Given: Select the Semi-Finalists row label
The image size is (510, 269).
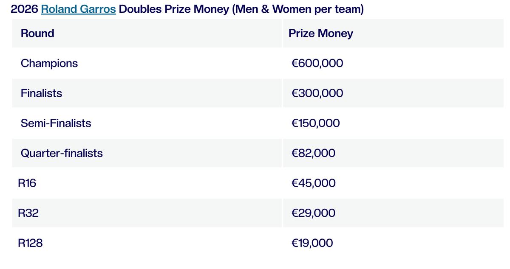Looking at the screenshot, I should [x=56, y=123].
